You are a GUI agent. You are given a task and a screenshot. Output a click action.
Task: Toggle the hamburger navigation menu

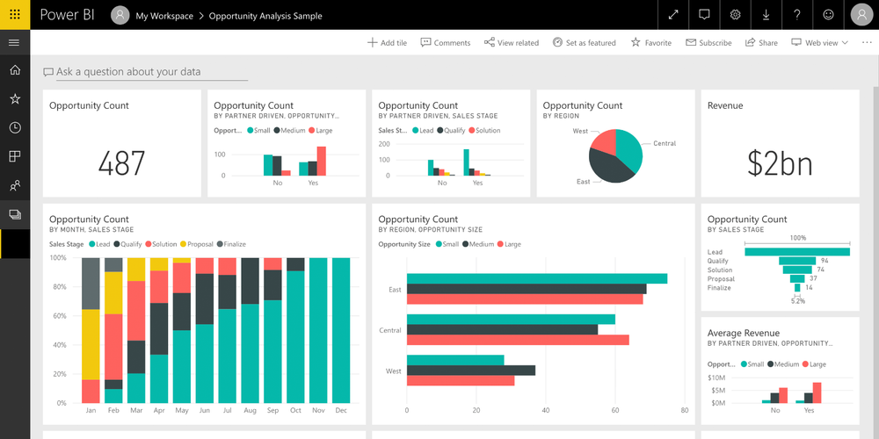tap(14, 42)
